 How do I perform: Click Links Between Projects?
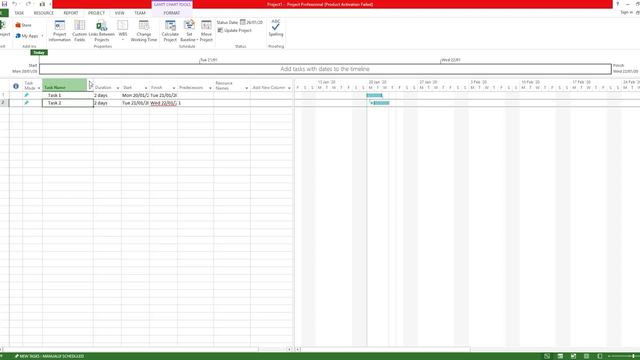(x=101, y=31)
